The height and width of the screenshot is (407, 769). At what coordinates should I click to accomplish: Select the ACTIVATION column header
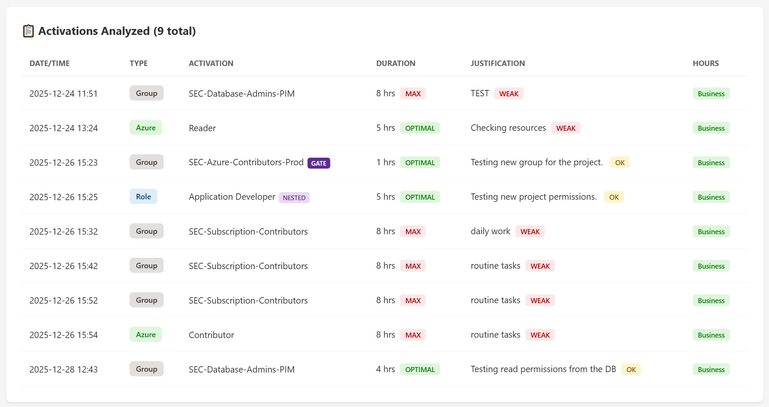click(x=211, y=63)
